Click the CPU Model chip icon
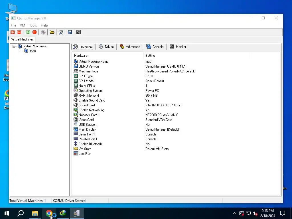 pyautogui.click(x=76, y=81)
